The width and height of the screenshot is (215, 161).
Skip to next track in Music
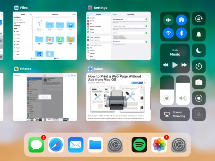pos(184,65)
